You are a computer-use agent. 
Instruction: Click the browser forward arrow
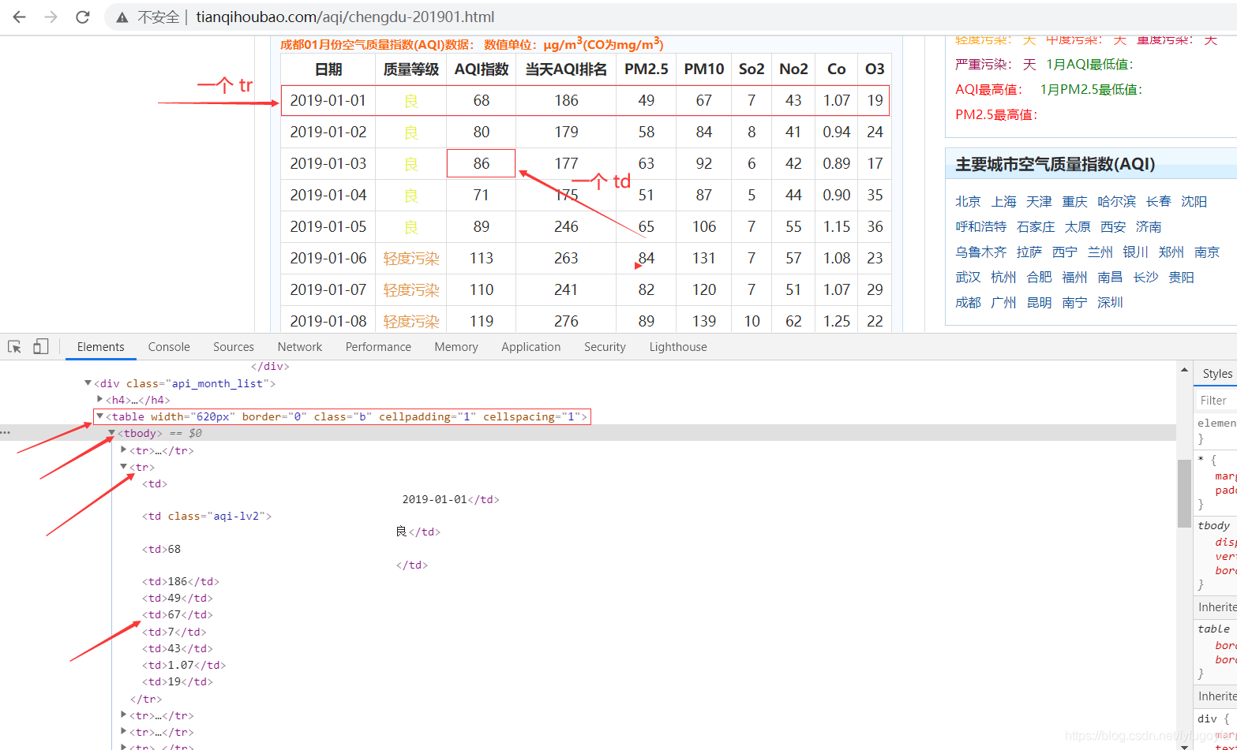point(51,17)
